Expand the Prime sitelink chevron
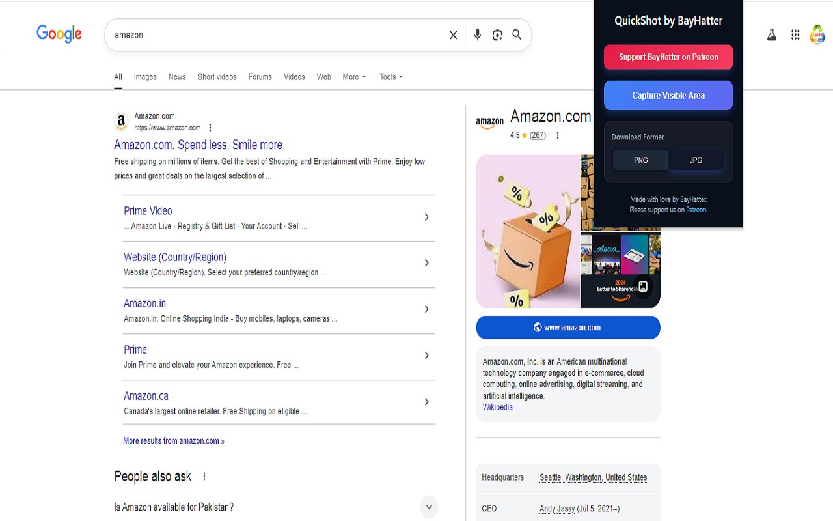 point(427,356)
